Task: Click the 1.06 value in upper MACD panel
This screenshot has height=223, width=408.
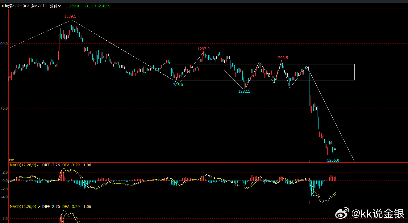Action: 87,165
